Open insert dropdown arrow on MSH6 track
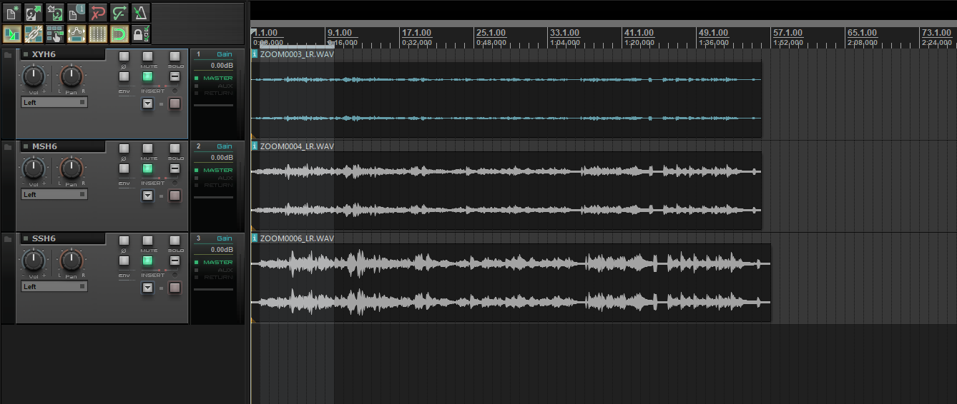This screenshot has width=957, height=404. [147, 196]
